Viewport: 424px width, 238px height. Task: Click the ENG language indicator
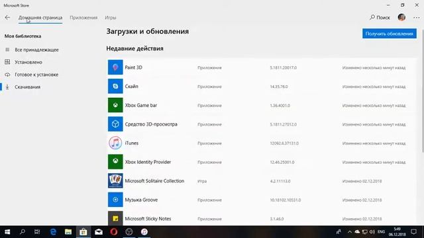point(382,232)
